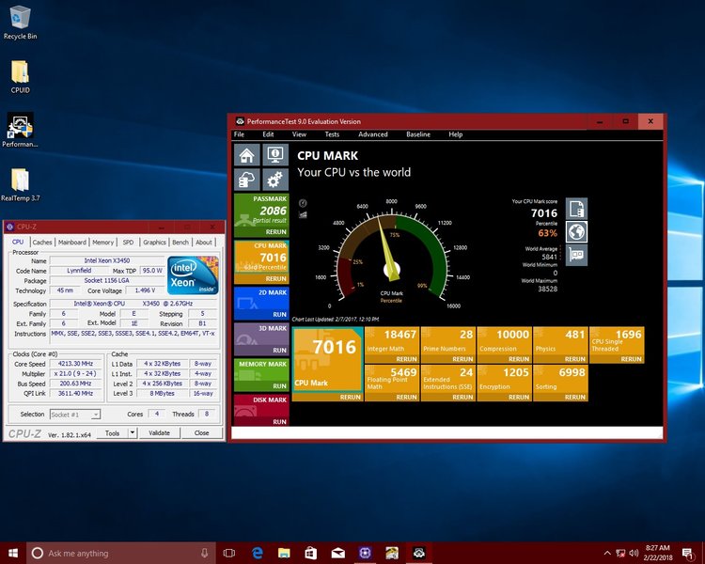Open Task View on the taskbar
This screenshot has height=564, width=705.
point(229,554)
